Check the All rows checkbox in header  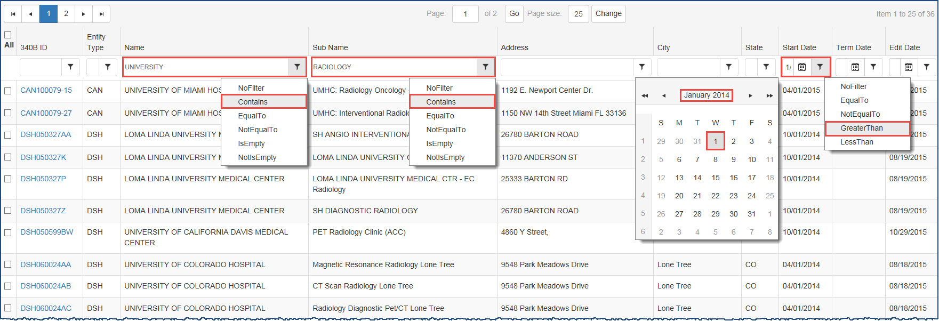(8, 35)
